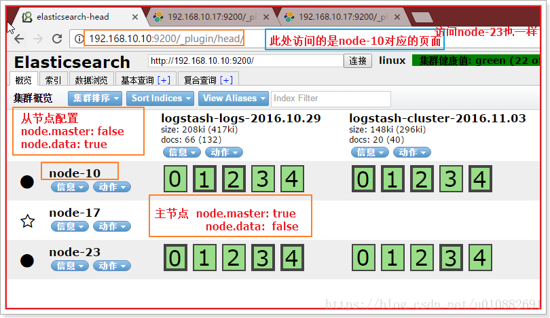
Task: Close the second 192.168.10.17 tab
Action: coord(266,17)
